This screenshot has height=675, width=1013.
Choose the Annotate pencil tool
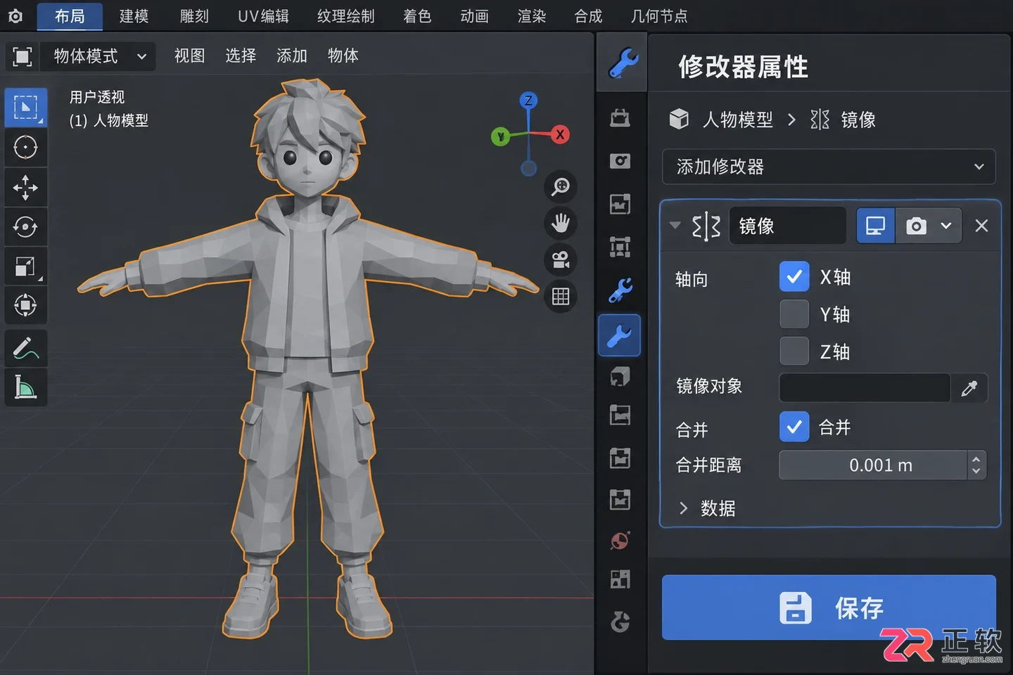(26, 348)
